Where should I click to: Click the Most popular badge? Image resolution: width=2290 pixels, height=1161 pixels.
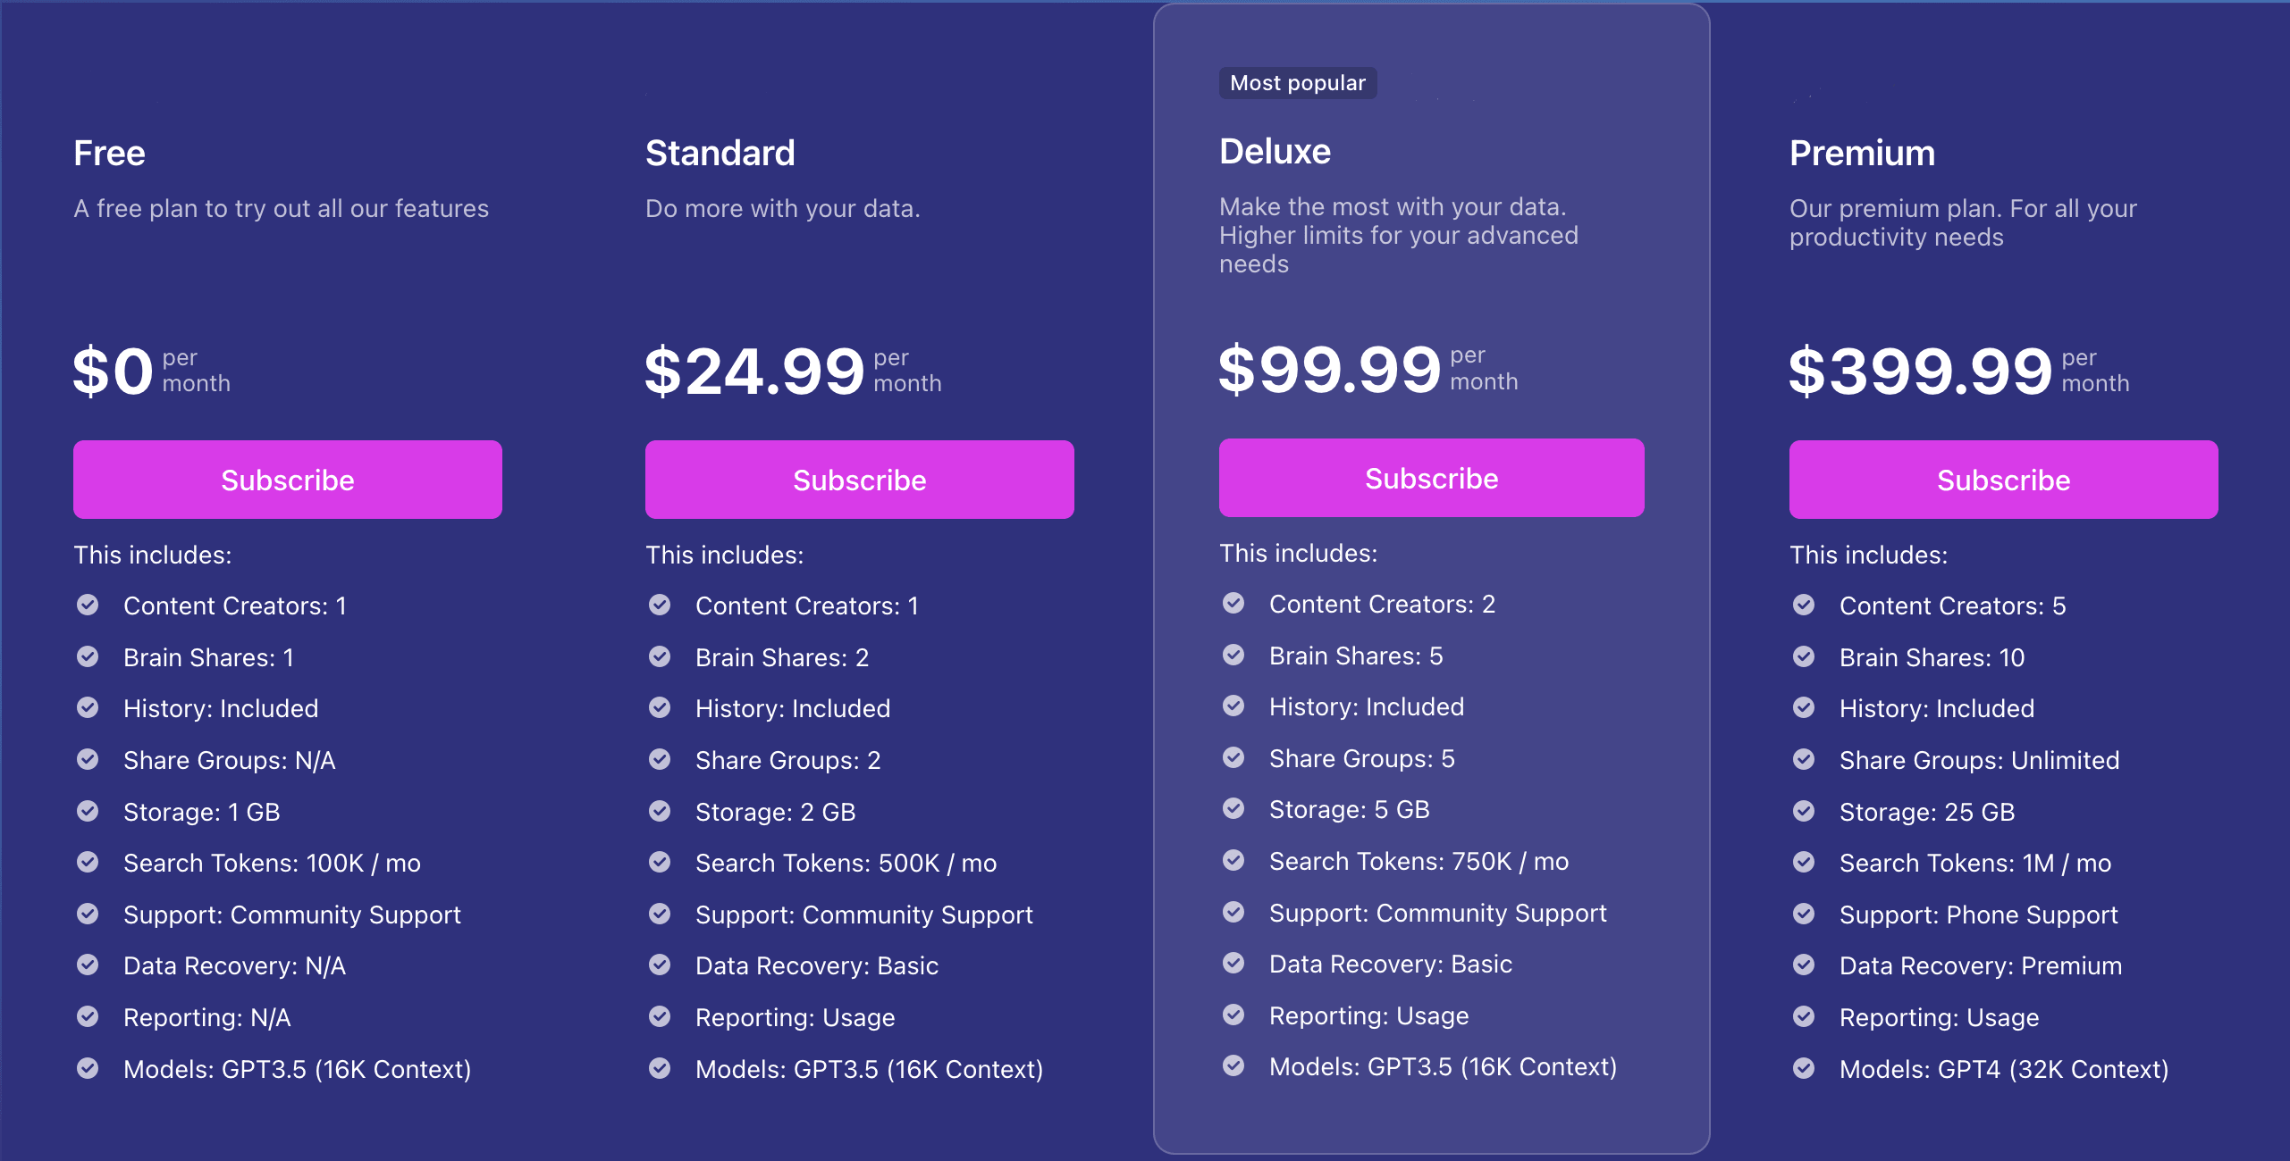click(1298, 83)
